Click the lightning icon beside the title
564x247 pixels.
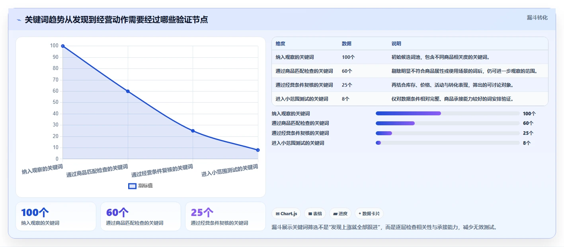click(x=19, y=19)
